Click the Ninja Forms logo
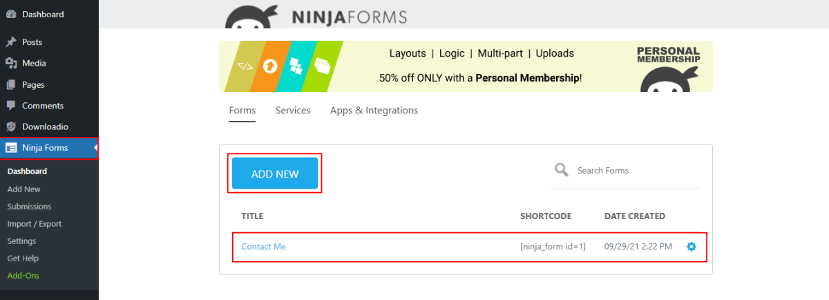 click(316, 15)
